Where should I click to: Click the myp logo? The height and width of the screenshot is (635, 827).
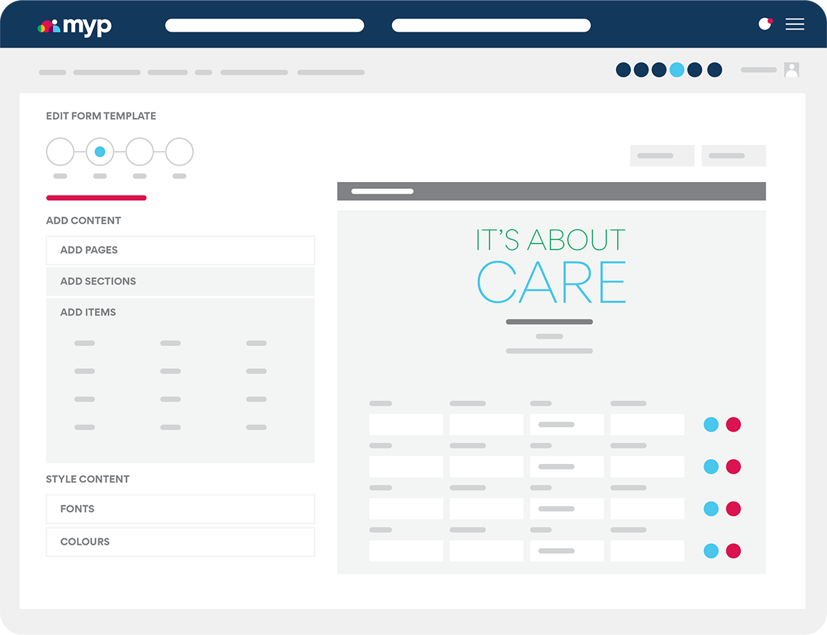coord(74,26)
